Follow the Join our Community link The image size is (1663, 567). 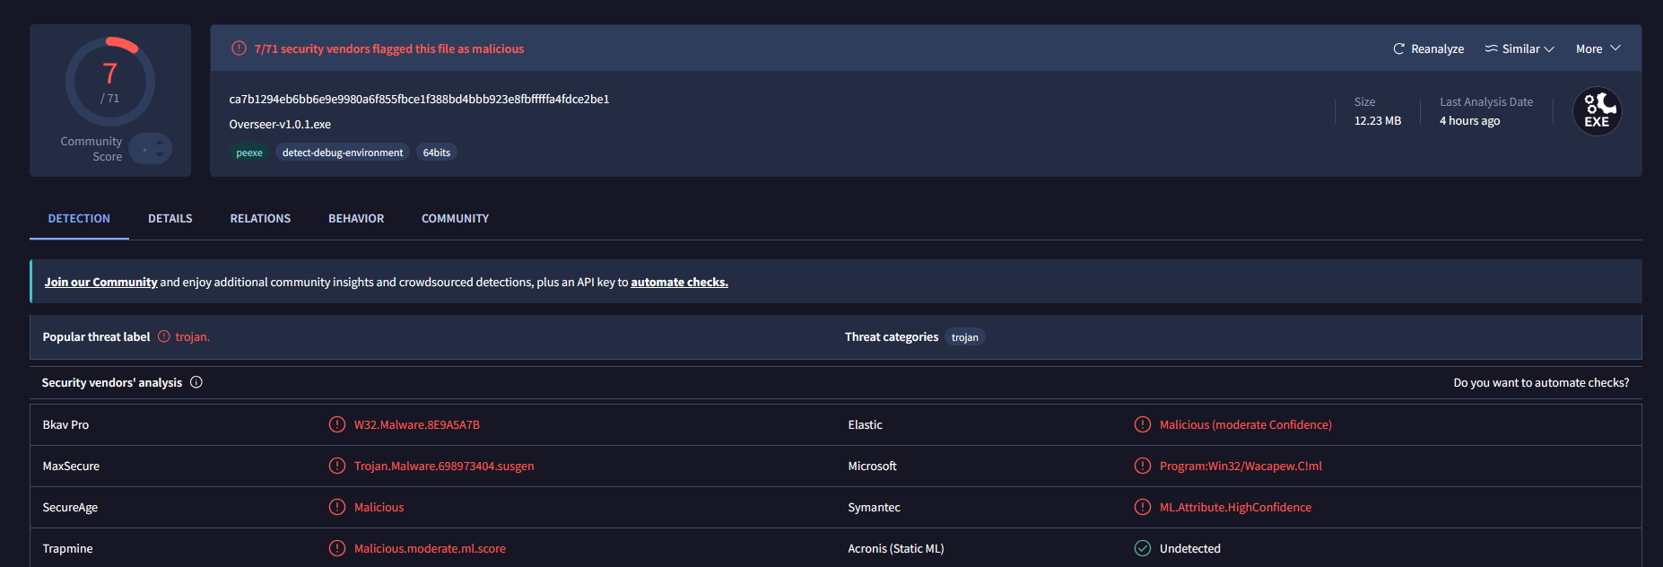pyautogui.click(x=100, y=282)
